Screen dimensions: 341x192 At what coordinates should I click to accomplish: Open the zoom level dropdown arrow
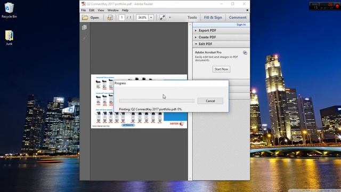click(x=151, y=18)
